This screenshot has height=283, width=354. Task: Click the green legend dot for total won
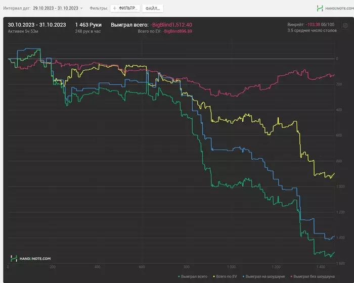coord(180,276)
